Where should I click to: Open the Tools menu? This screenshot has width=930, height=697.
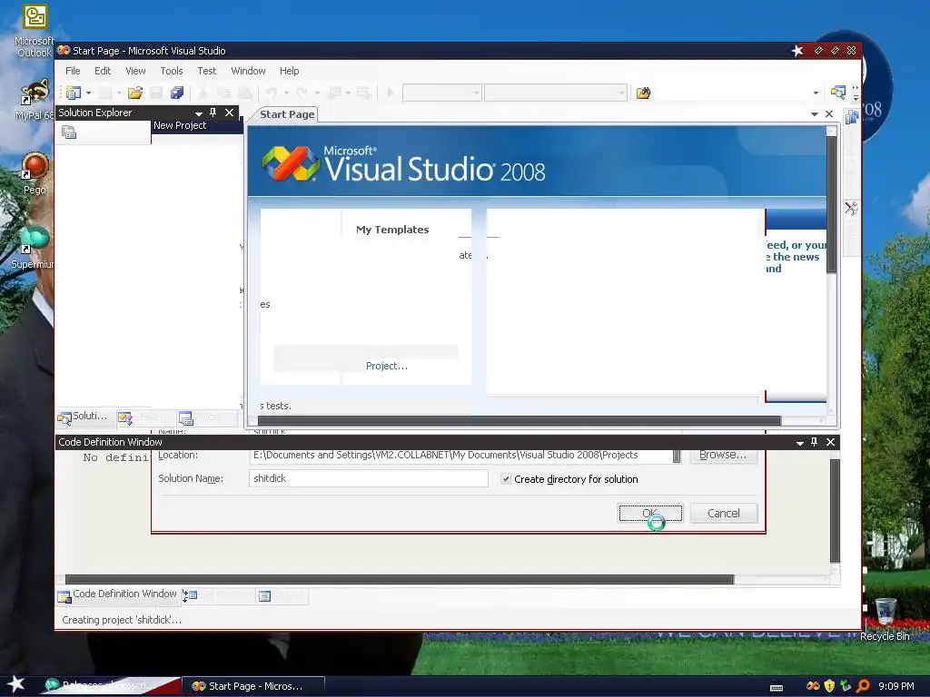pos(172,71)
